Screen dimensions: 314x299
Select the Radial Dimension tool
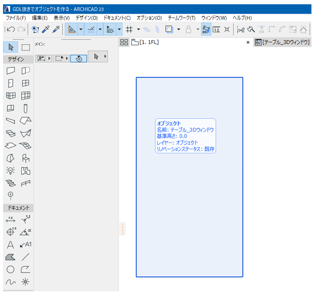[x=26, y=219]
